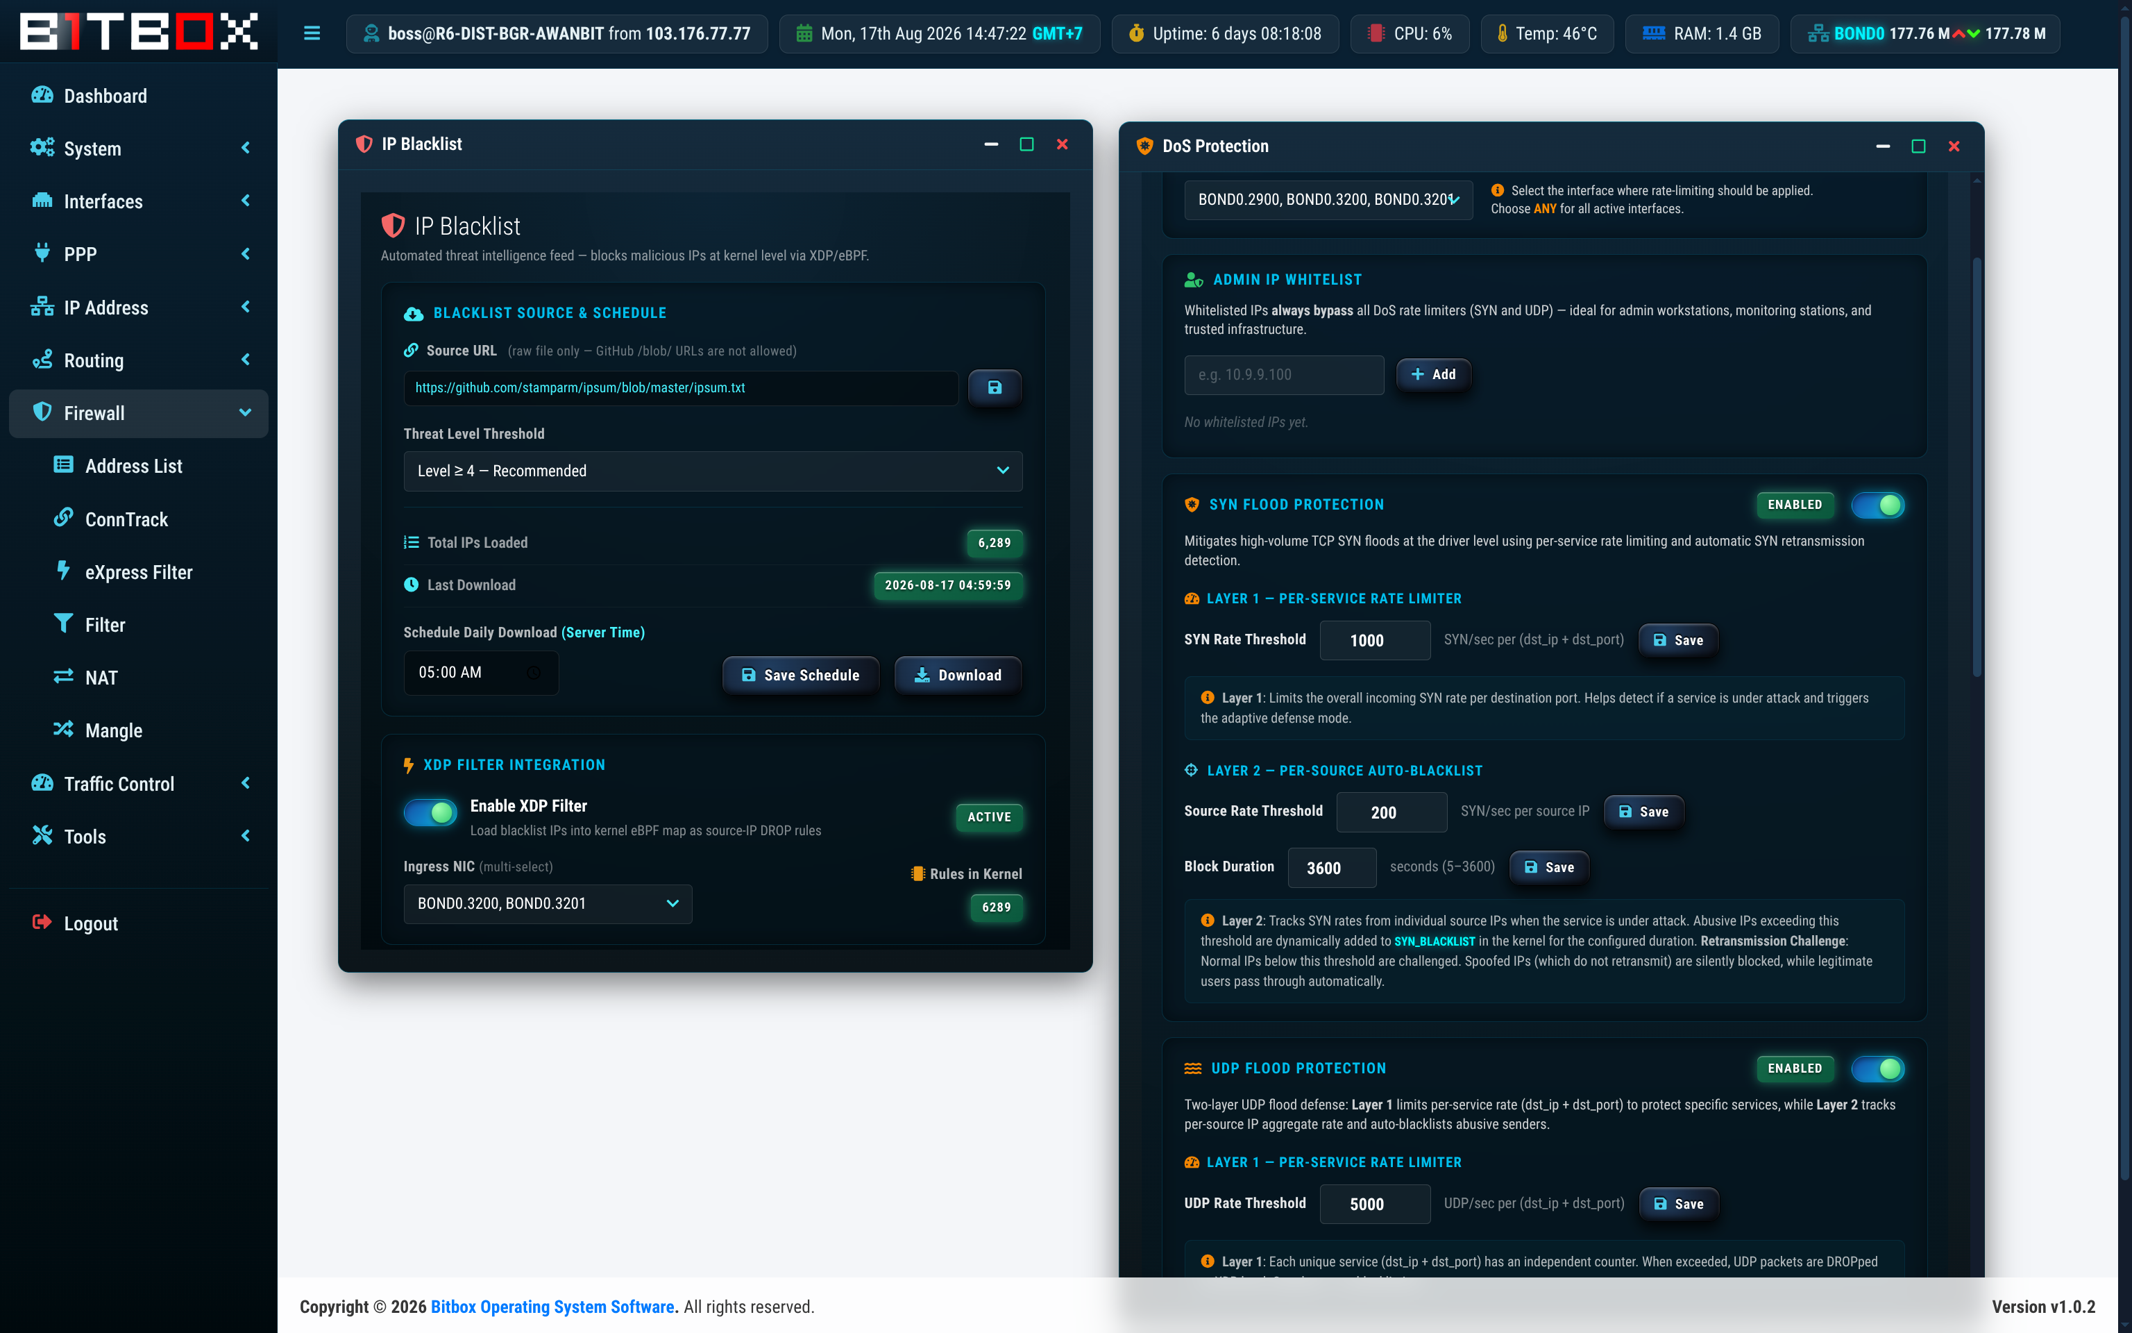Click the Admin IP Whitelist user icon
Screen dimensions: 2132x1333
1194,280
